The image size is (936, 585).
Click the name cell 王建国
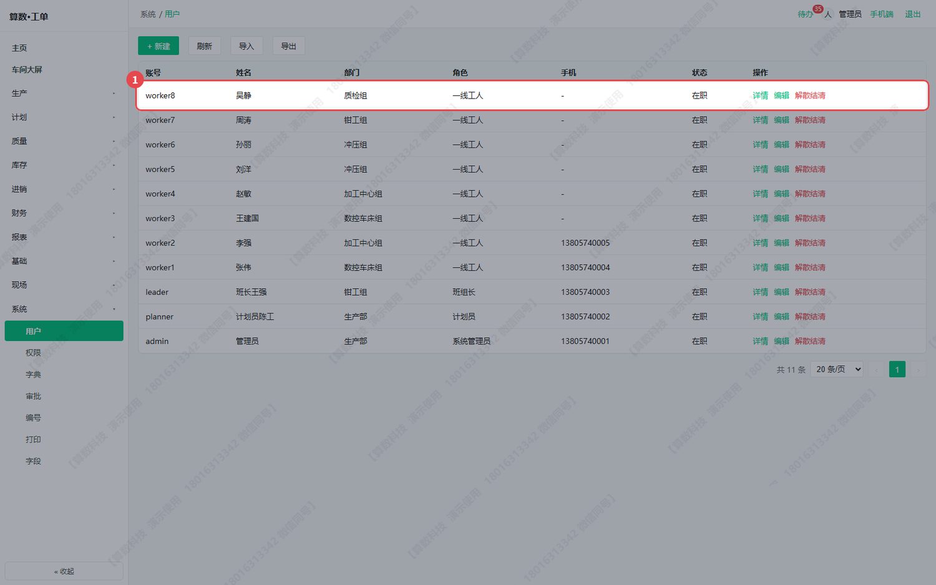click(247, 218)
